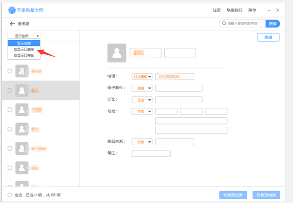This screenshot has height=203, width=293.
Task: Click the URL input field
Action: point(178,100)
